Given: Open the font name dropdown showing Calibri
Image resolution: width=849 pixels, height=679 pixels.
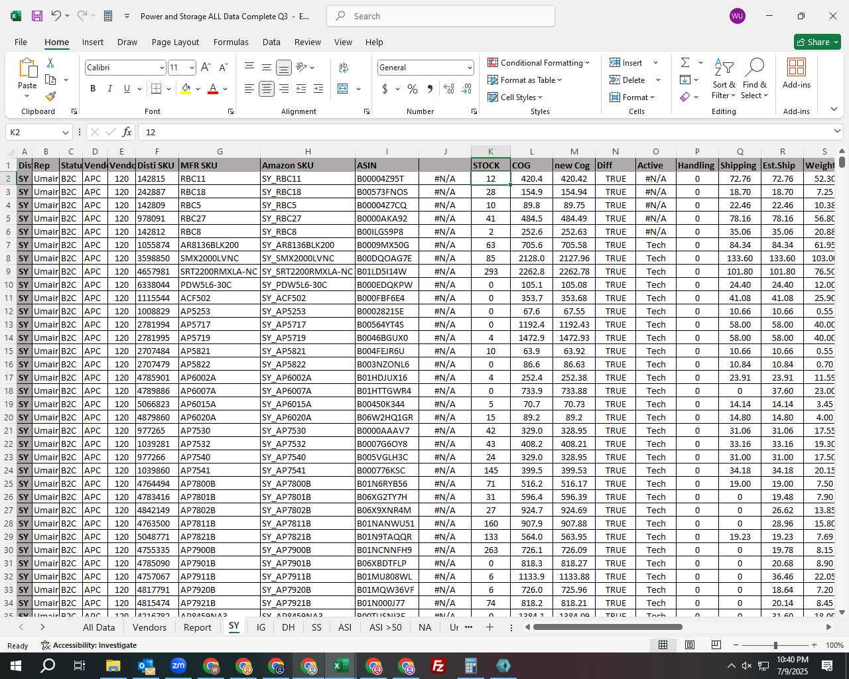Looking at the screenshot, I should point(161,68).
